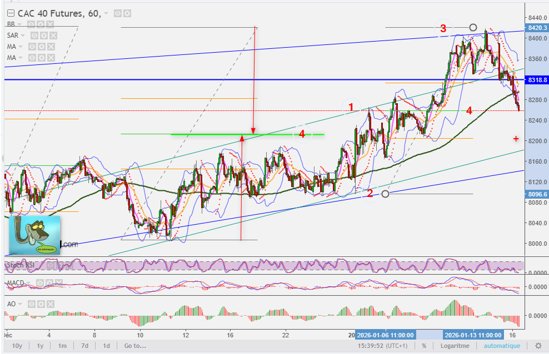Toggle Logaritme price scale
Screen dimensions: 549x354
click(455, 346)
